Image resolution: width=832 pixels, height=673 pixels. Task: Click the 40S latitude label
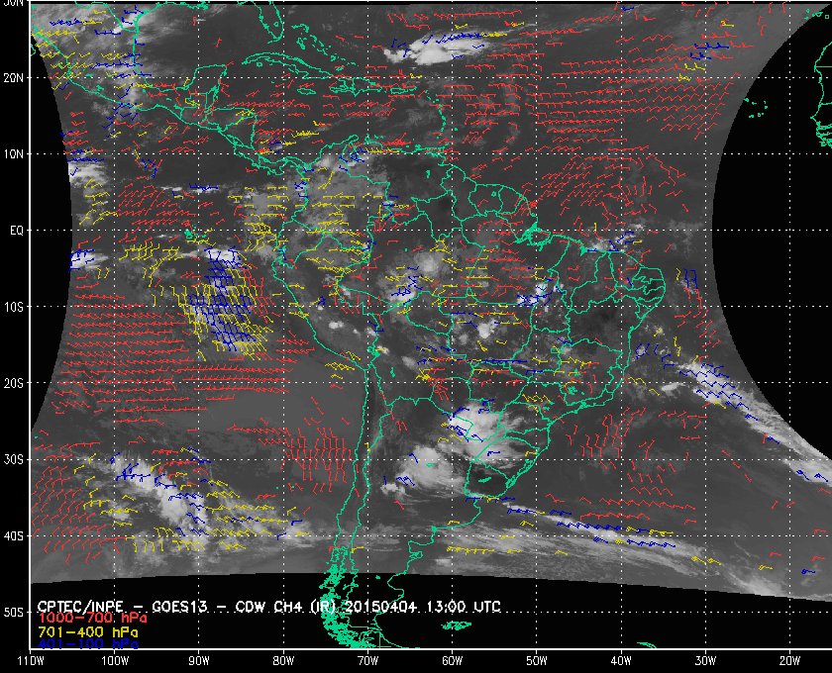click(x=13, y=535)
